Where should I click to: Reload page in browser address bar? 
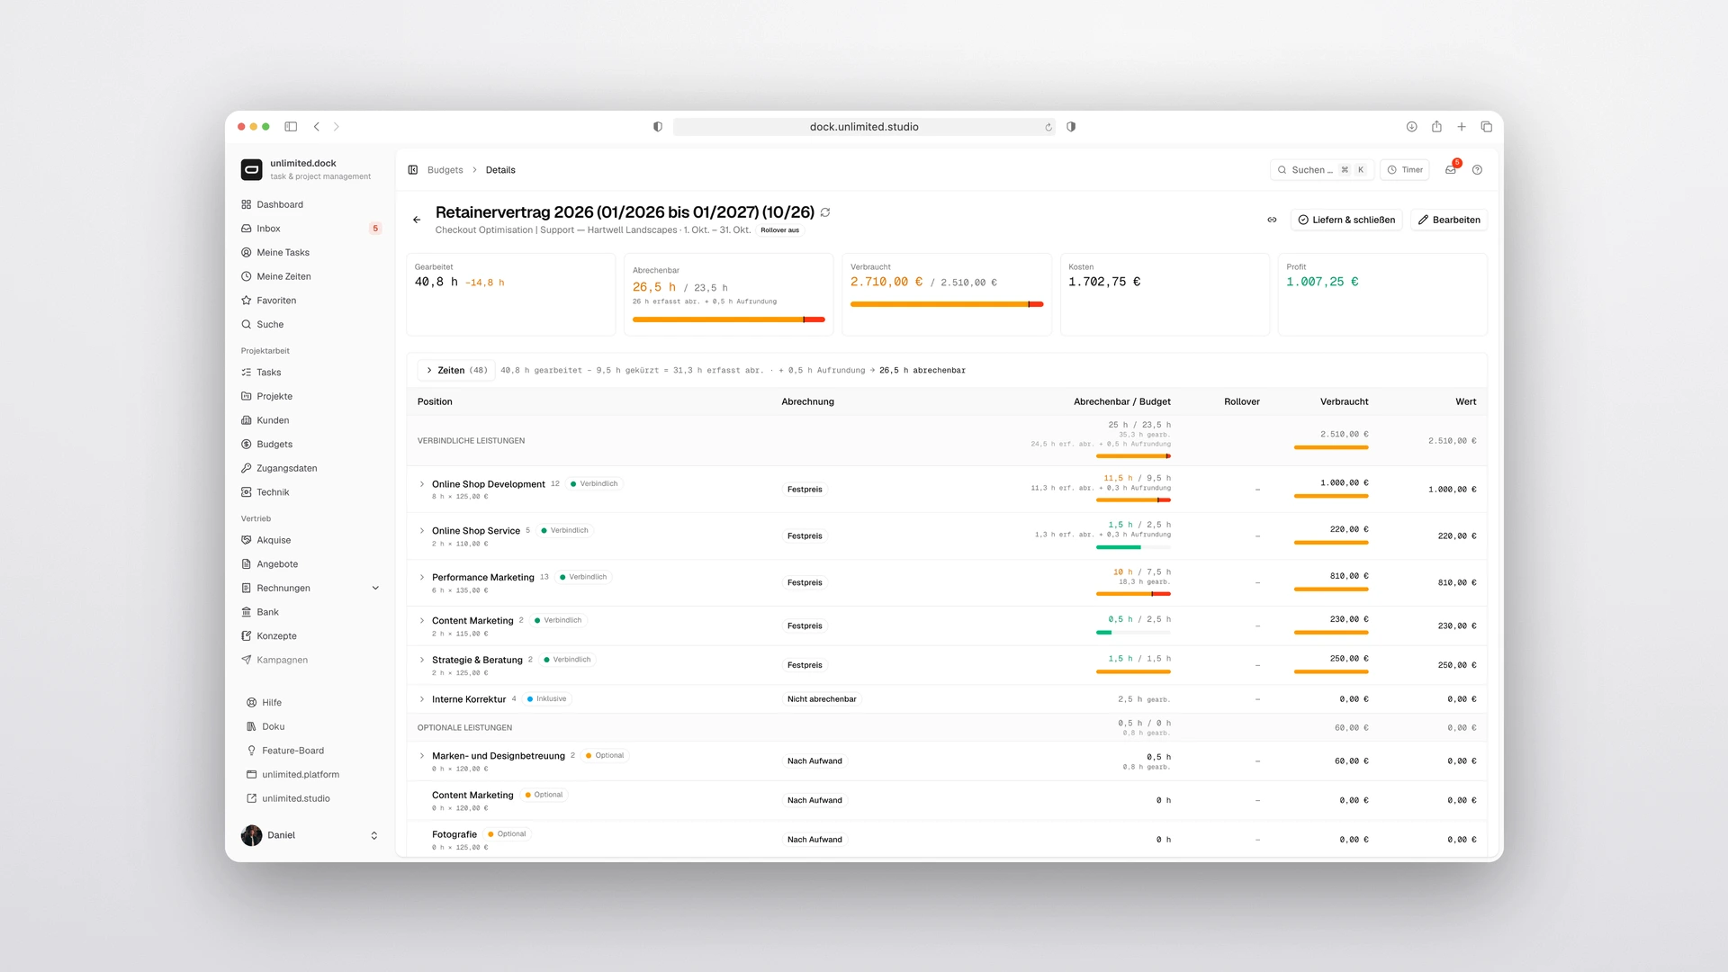(1048, 127)
